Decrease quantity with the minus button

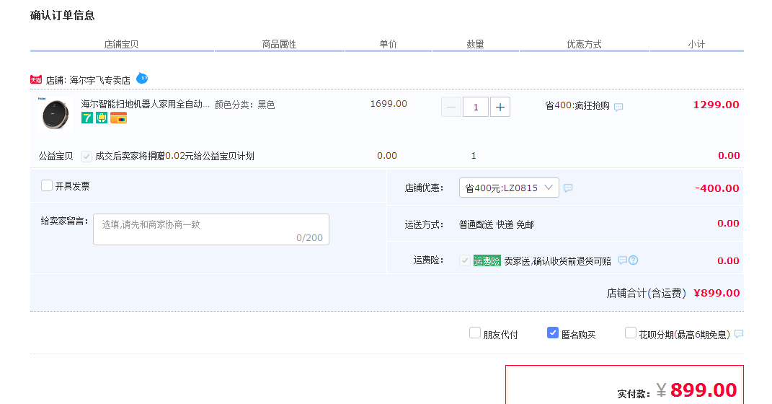(x=451, y=107)
